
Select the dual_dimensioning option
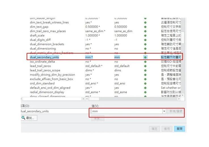click(43, 49)
